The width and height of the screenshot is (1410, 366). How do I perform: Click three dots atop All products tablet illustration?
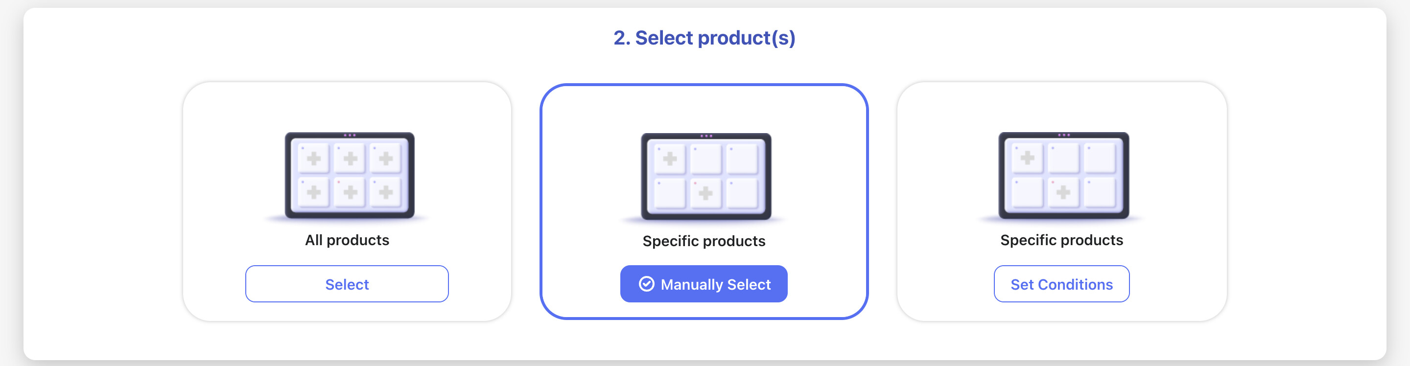pyautogui.click(x=349, y=135)
